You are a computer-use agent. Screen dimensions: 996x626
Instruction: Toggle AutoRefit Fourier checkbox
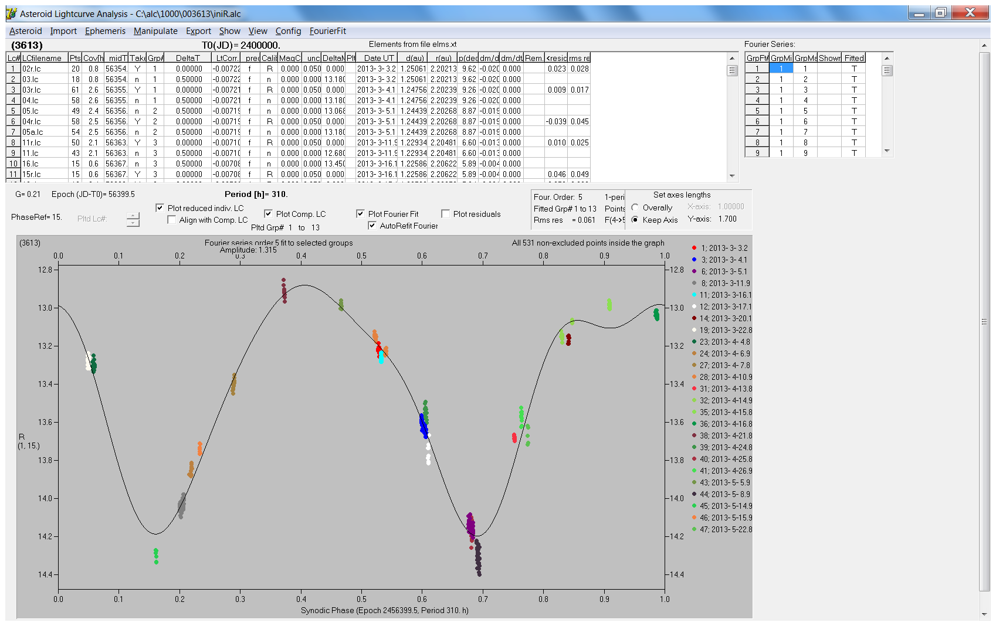click(x=372, y=225)
